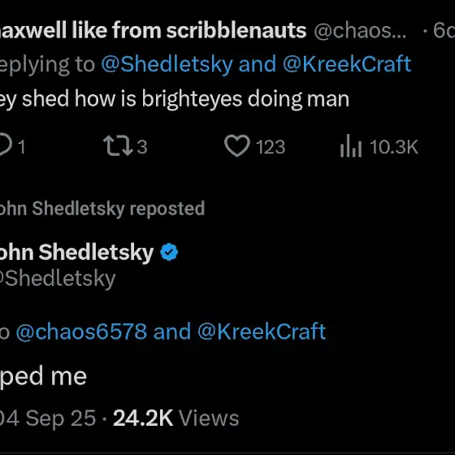This screenshot has width=455, height=455.
Task: Click the 'John Shedletsky reposted' label
Action: pos(102,209)
